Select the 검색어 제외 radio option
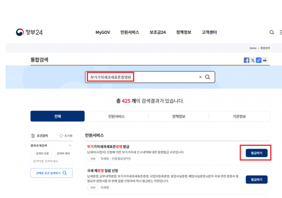282x198 pixels. (54, 153)
